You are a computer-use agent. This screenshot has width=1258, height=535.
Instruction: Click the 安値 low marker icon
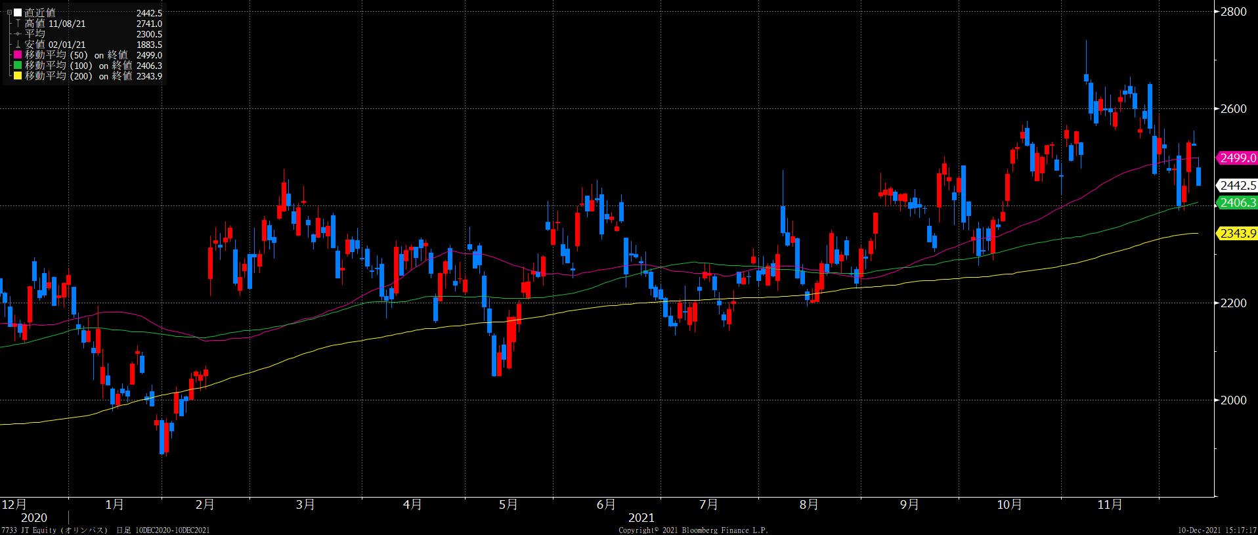[18, 45]
